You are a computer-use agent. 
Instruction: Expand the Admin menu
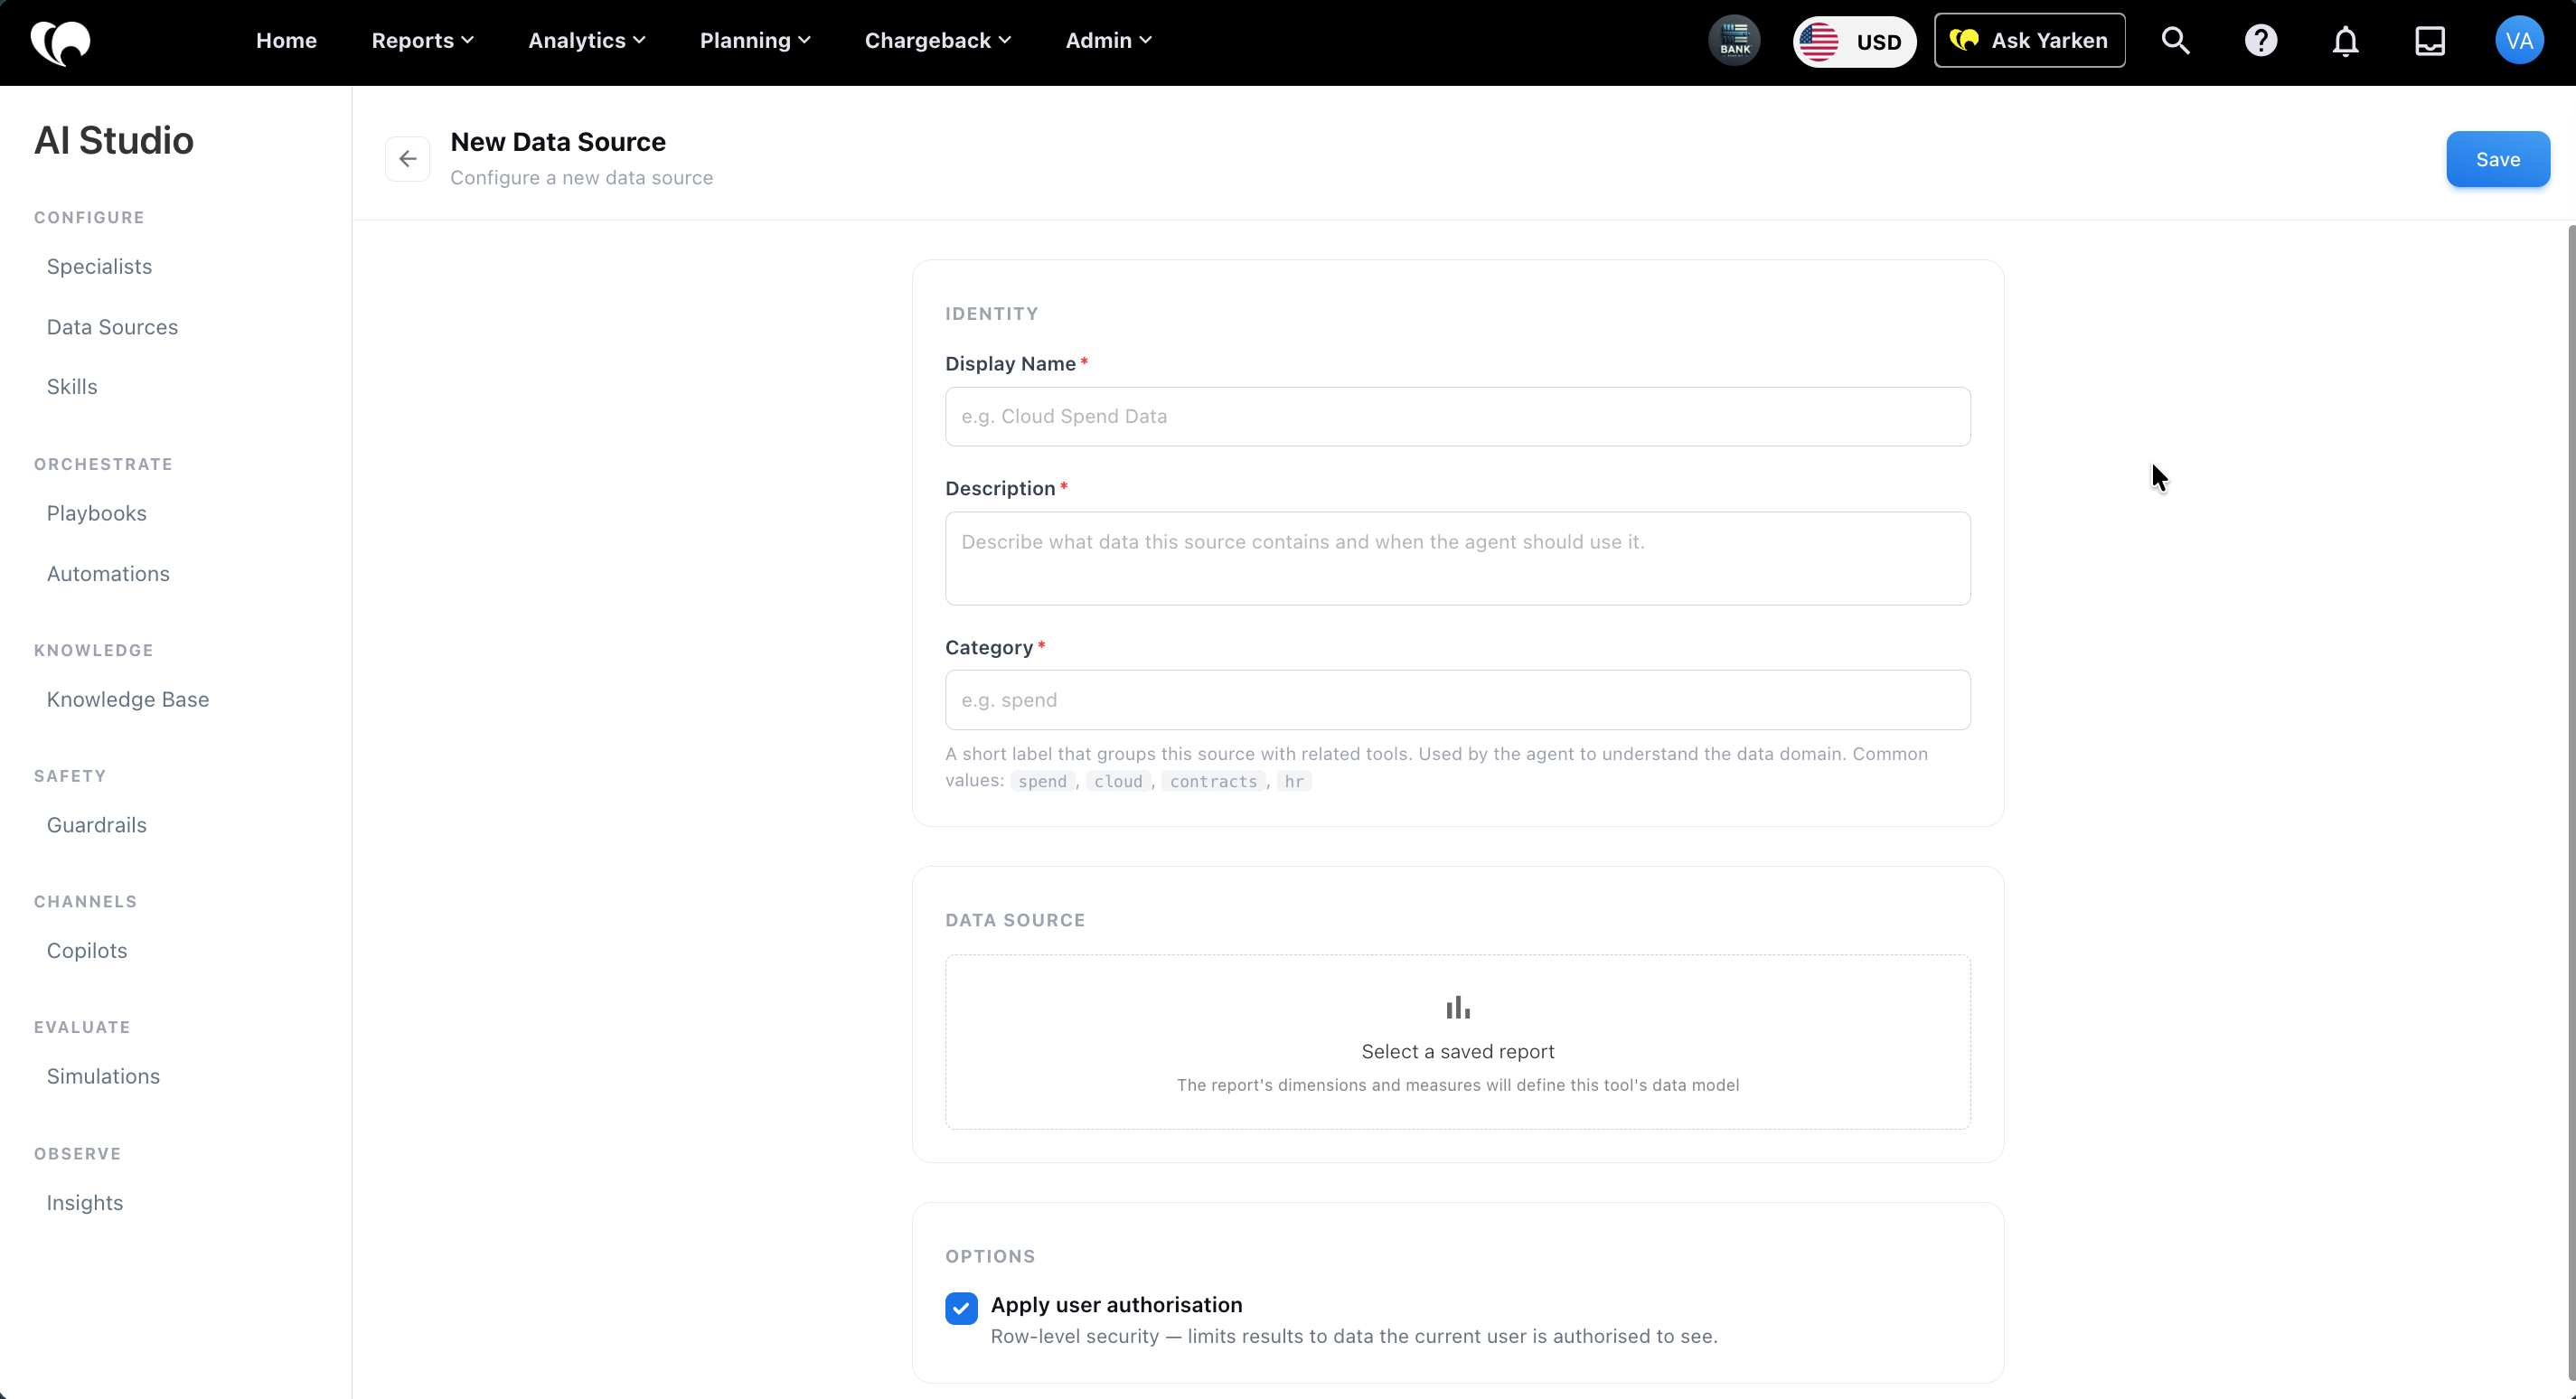1109,41
